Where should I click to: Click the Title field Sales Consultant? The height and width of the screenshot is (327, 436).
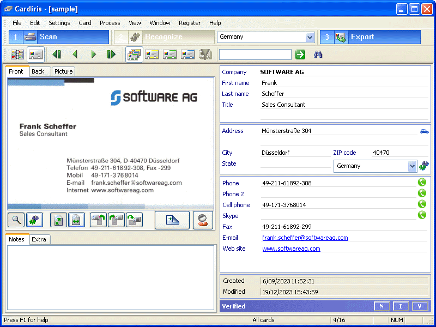tap(344, 105)
